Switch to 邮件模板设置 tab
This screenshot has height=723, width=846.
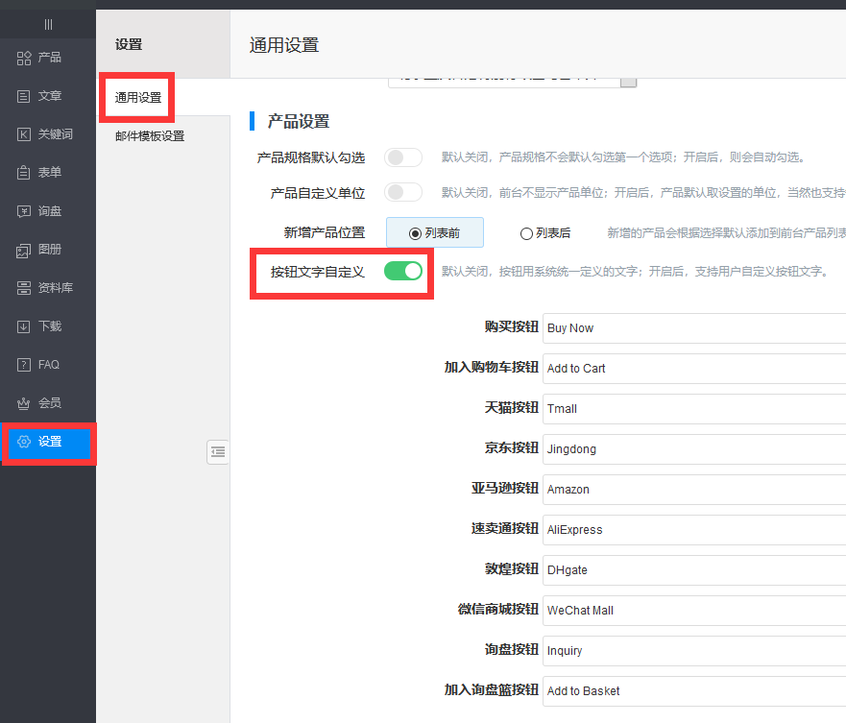coord(150,136)
